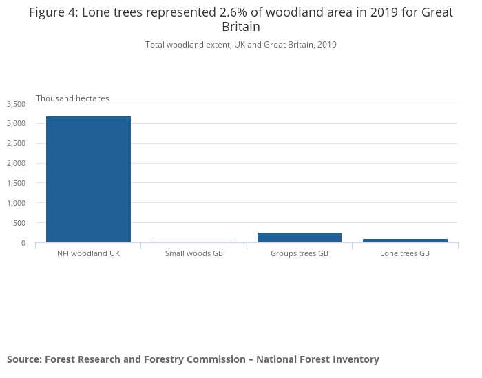Click the 0 y-axis tick label
Viewport: 482px width, 378px height.
23,243
